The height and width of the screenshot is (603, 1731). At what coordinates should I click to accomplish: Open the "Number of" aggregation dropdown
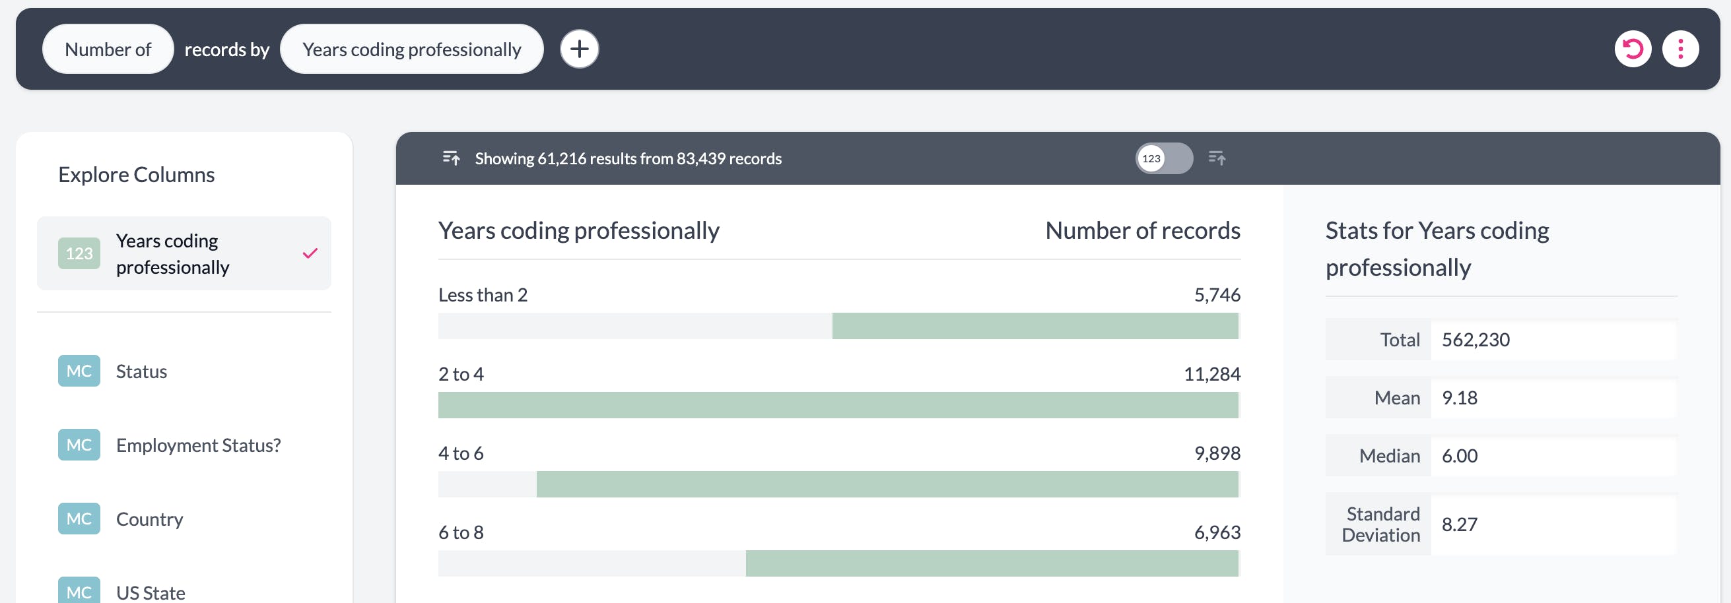click(108, 49)
